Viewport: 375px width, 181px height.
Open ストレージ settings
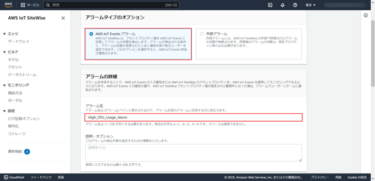tap(17, 134)
